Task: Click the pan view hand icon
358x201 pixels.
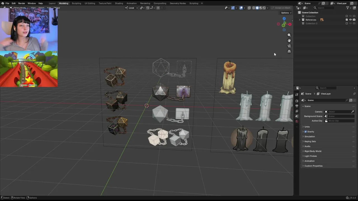Action: pyautogui.click(x=289, y=40)
